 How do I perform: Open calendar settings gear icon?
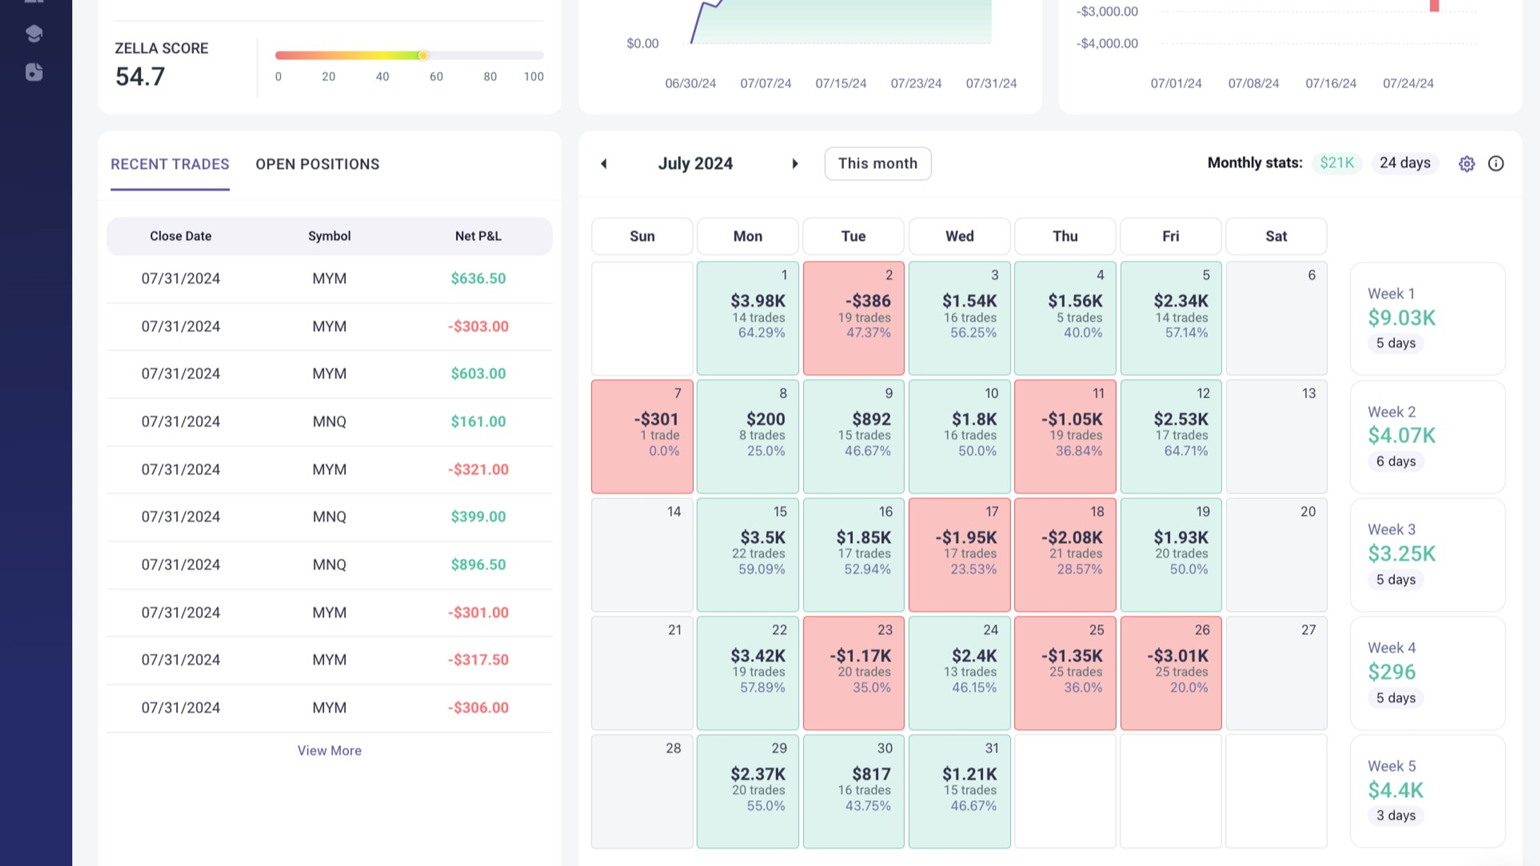[1467, 164]
